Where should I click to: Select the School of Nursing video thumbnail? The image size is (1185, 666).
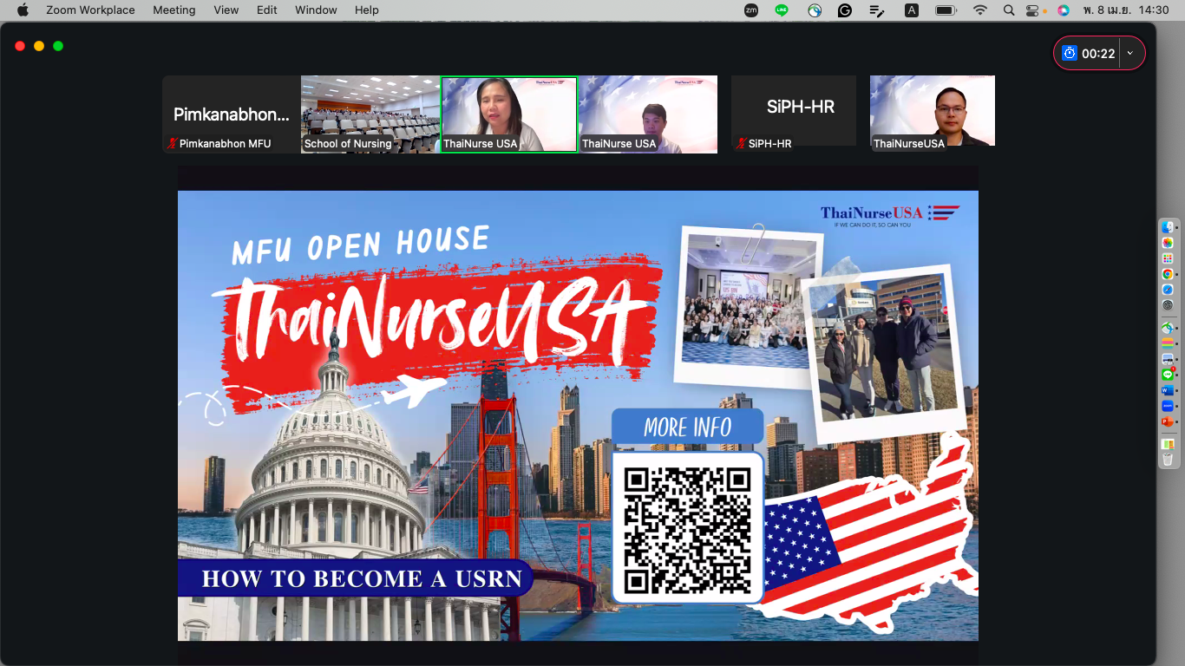tap(370, 114)
